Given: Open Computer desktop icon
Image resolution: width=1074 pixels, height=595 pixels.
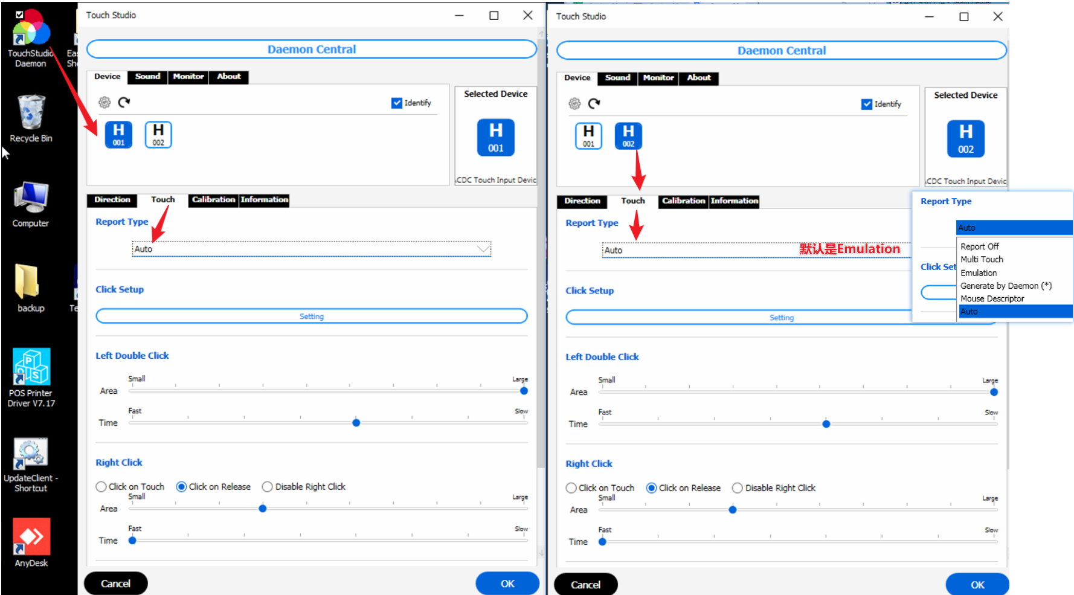Looking at the screenshot, I should 31,204.
